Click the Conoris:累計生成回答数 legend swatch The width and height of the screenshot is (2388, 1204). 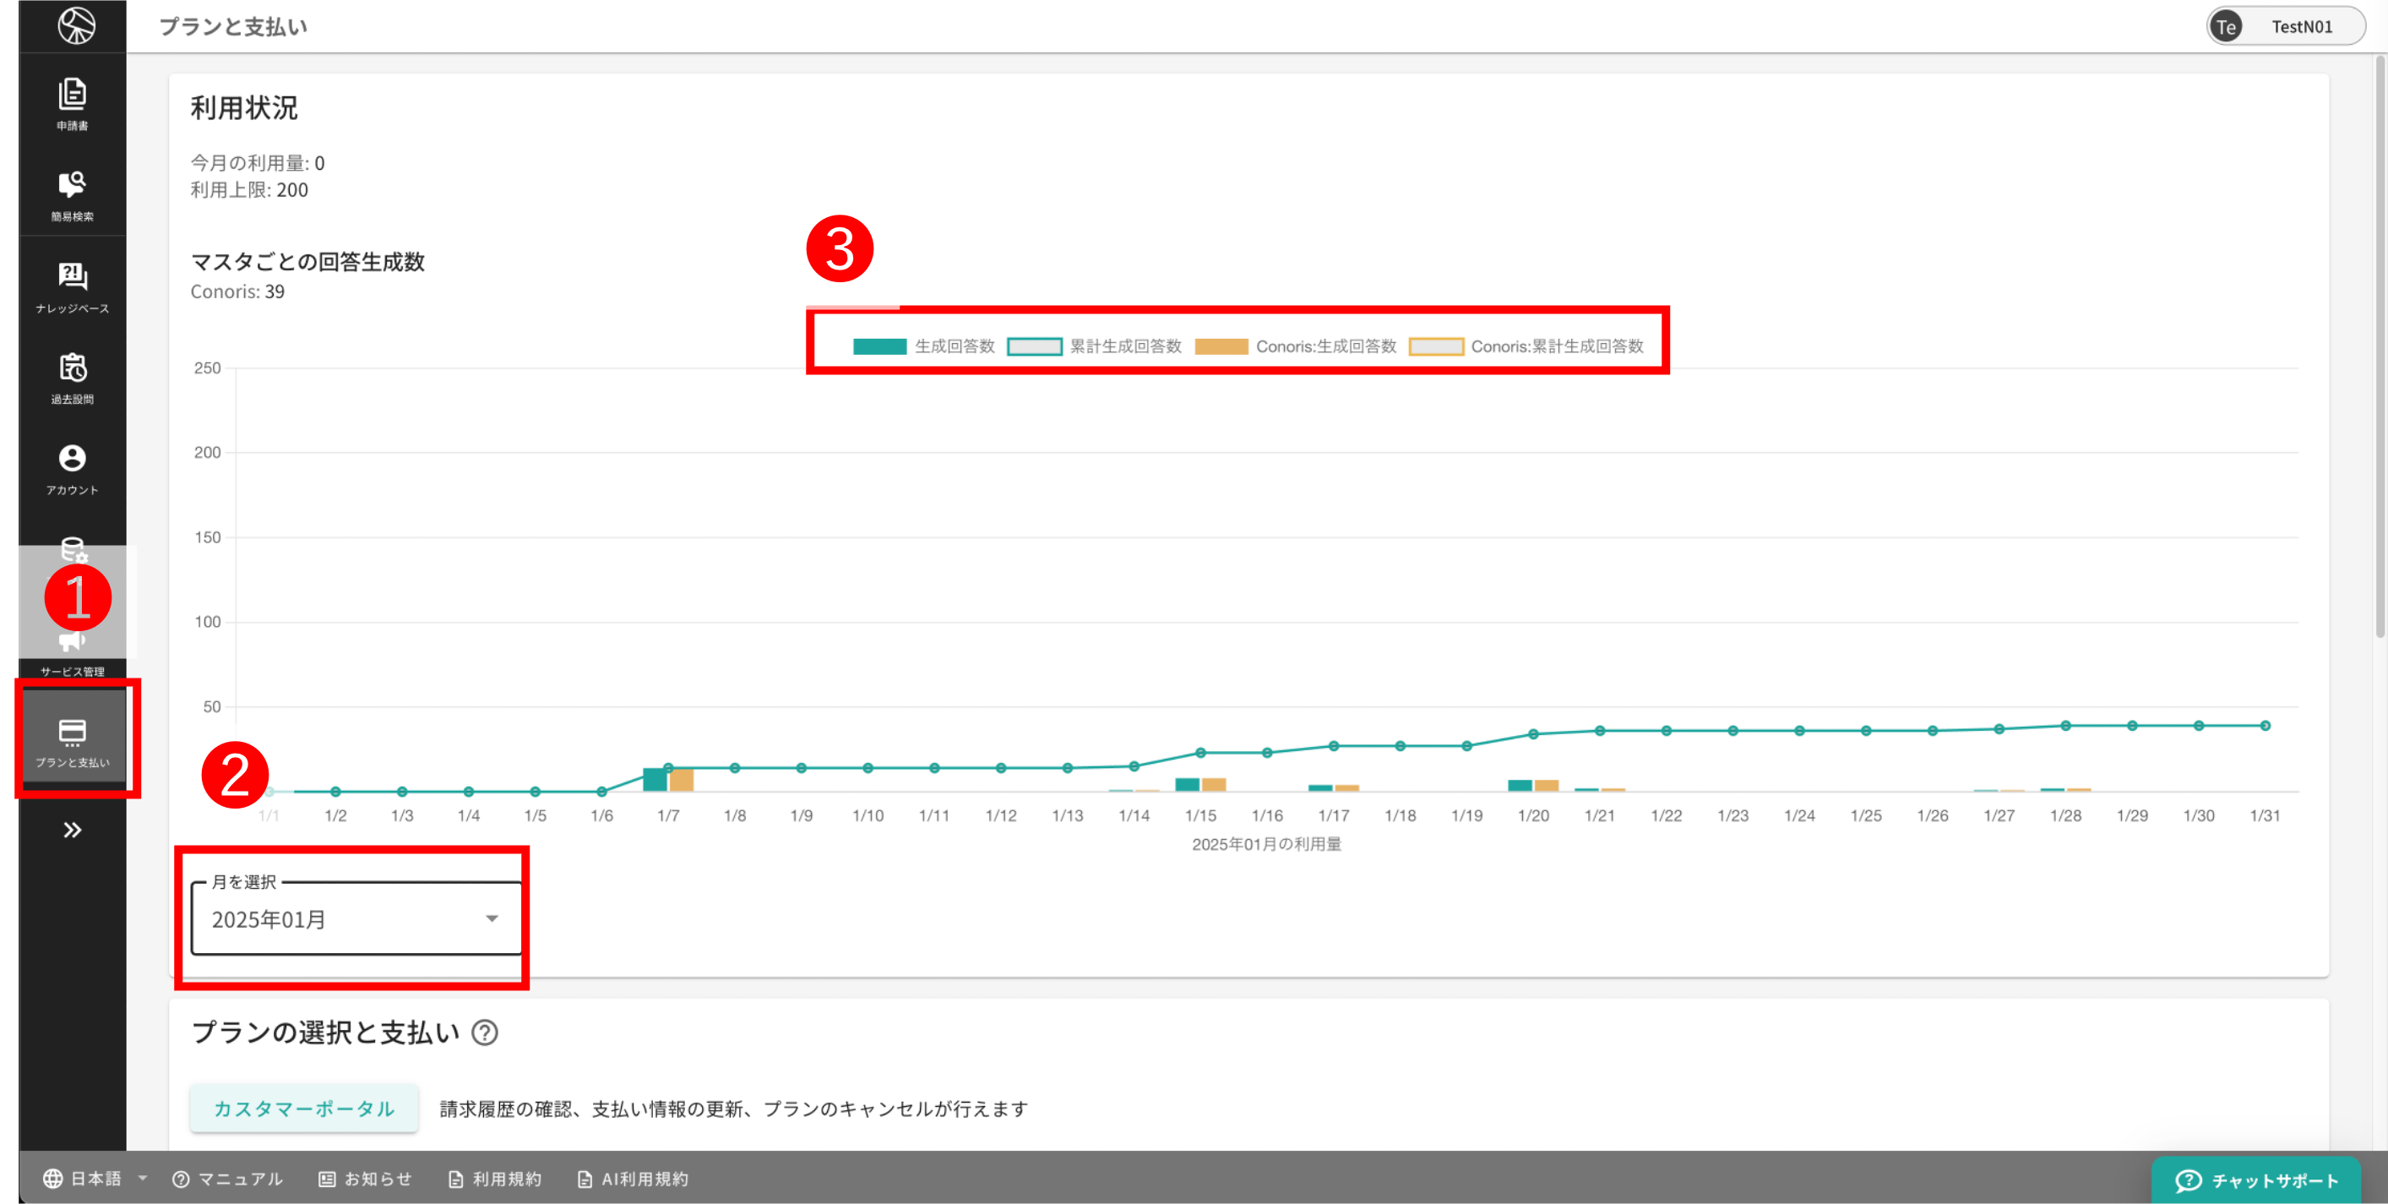pos(1435,346)
